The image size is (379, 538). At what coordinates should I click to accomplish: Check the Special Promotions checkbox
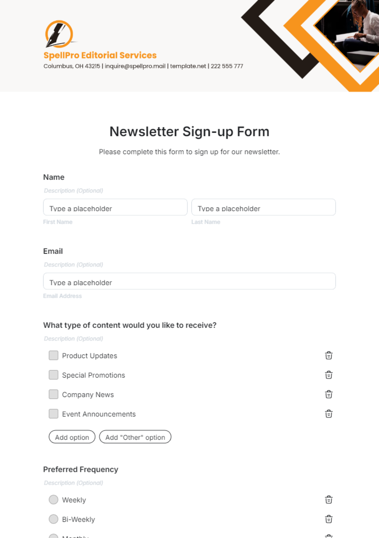pyautogui.click(x=53, y=375)
